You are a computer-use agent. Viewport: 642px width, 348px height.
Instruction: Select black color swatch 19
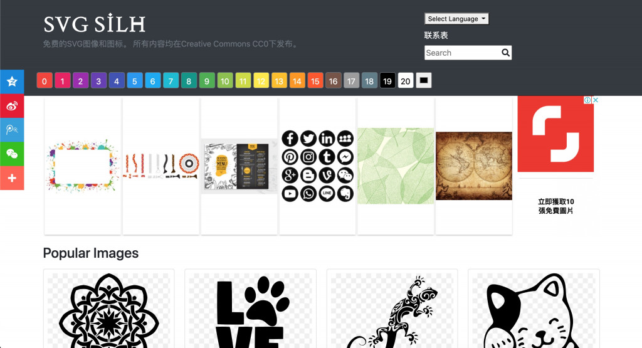[x=387, y=81]
